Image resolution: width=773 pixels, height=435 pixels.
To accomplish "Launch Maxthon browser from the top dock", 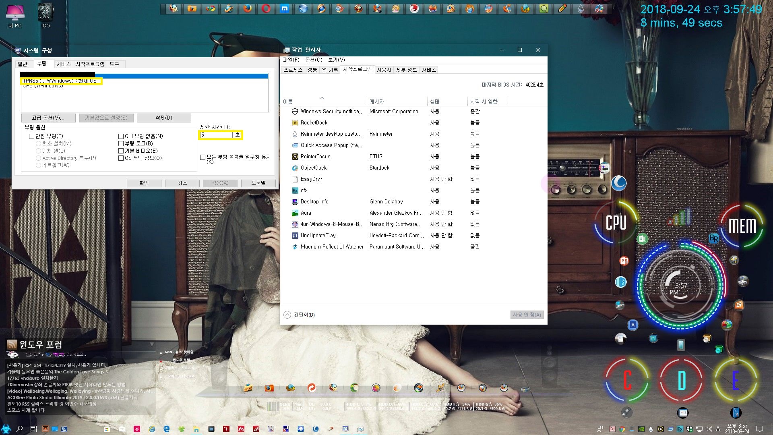I will click(285, 8).
